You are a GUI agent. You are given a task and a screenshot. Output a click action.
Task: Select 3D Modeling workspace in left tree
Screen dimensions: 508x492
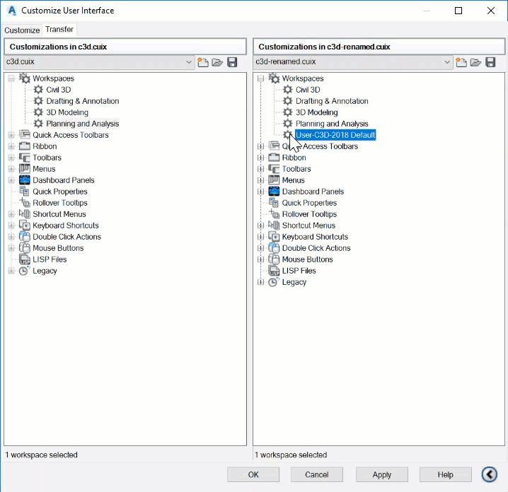point(67,112)
